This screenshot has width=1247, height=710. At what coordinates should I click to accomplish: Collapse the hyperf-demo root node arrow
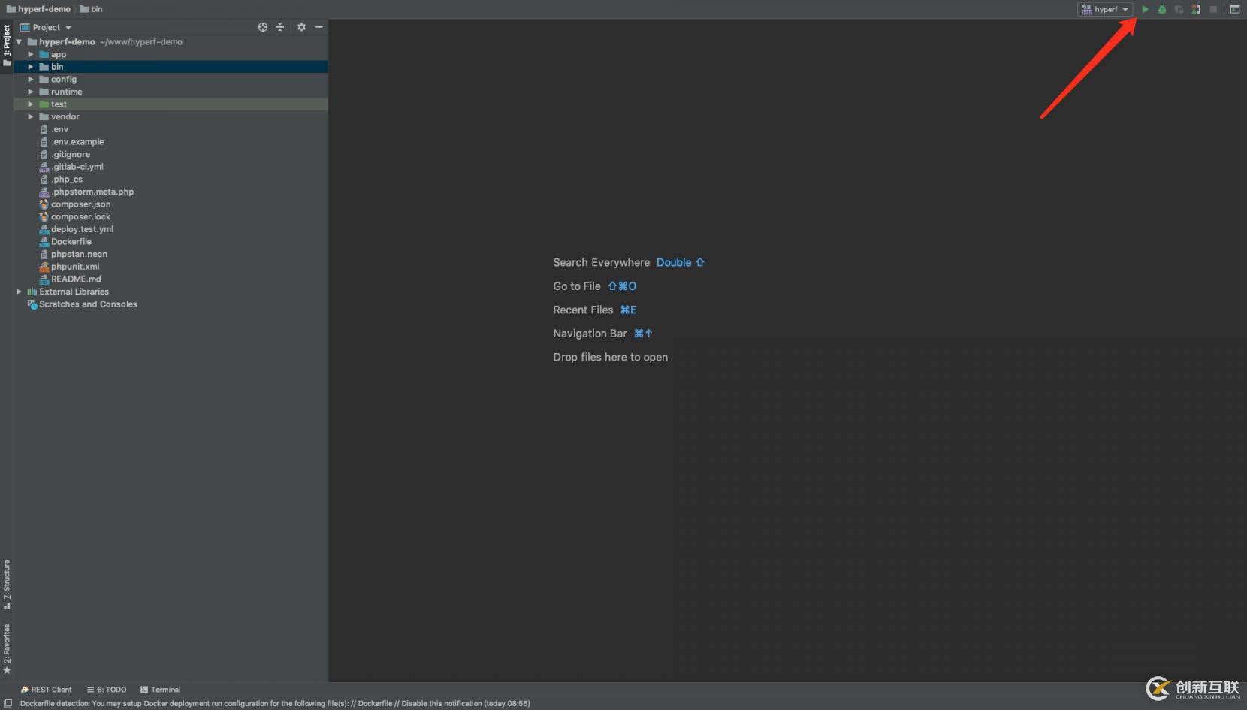[19, 42]
